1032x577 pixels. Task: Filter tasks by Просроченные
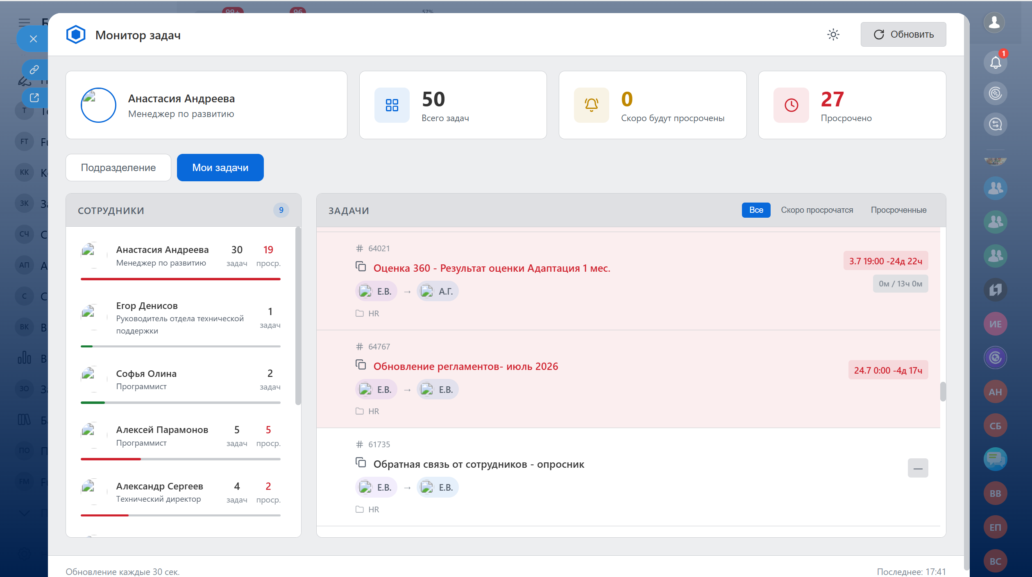point(898,210)
